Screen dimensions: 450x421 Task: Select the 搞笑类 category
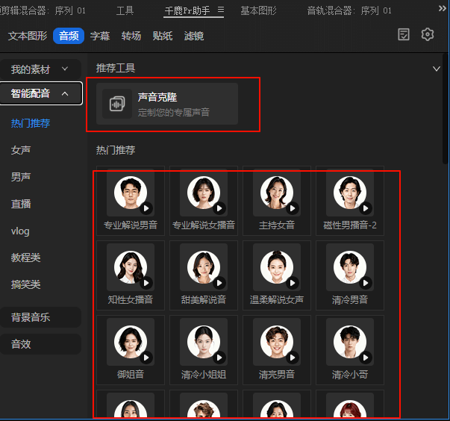click(x=25, y=284)
